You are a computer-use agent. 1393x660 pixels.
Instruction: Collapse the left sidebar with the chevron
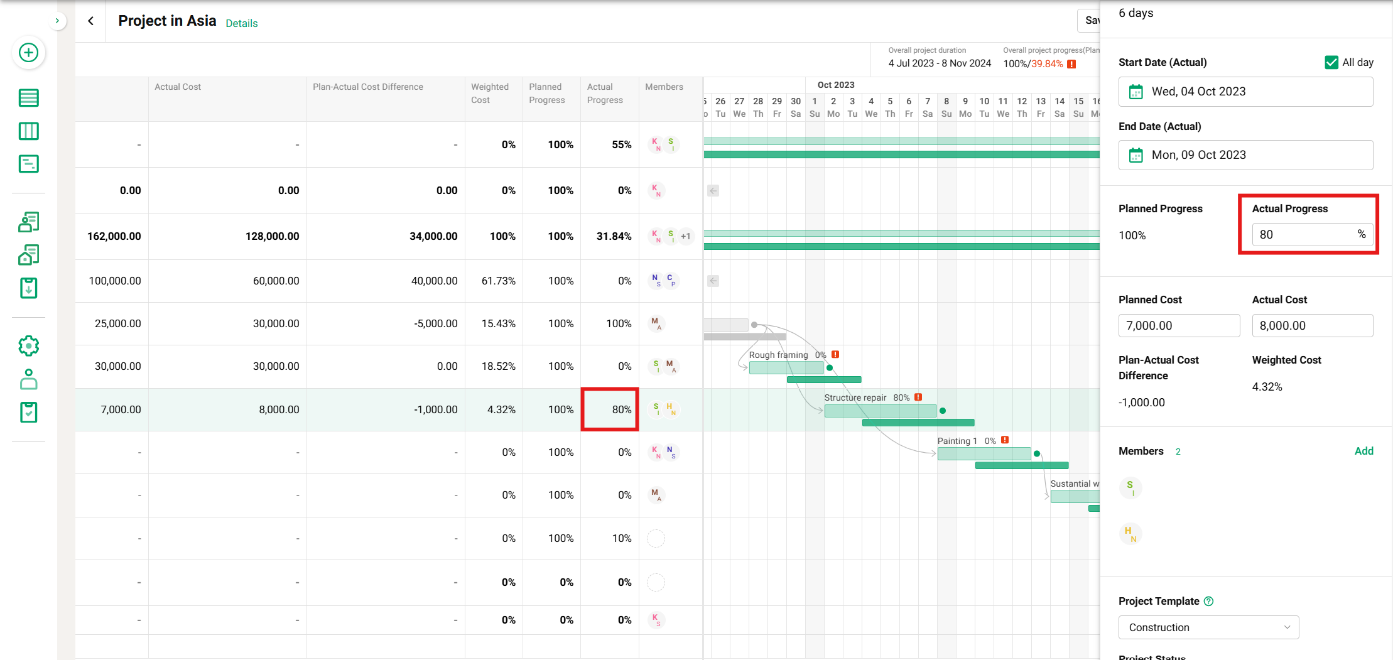(x=57, y=21)
